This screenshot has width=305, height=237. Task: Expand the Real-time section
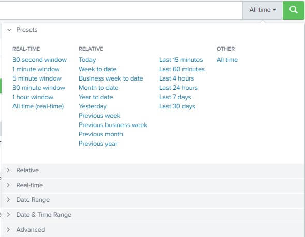tap(154, 185)
